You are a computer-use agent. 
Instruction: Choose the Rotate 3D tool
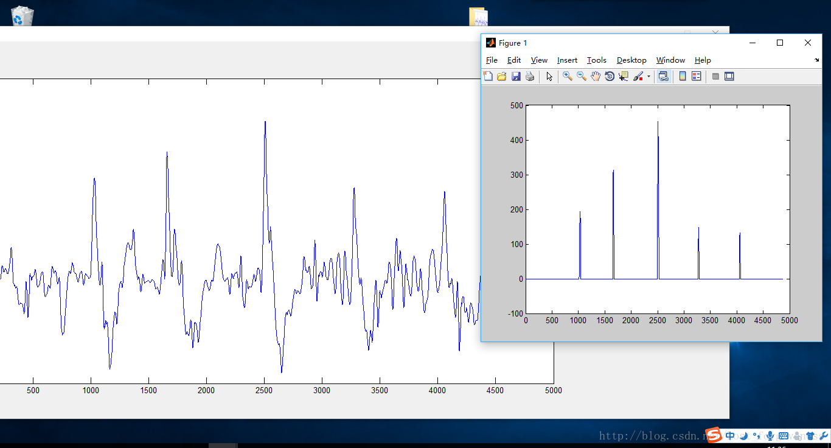tap(610, 76)
